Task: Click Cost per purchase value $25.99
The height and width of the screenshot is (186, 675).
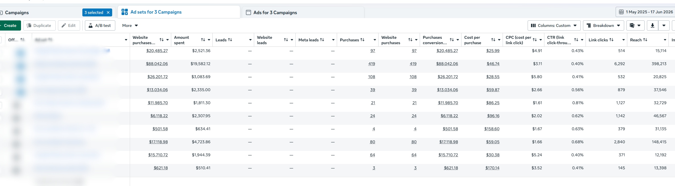Action: [493, 51]
